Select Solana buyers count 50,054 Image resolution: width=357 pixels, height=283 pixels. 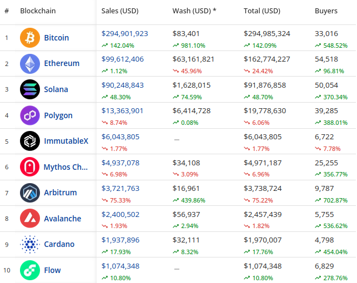326,85
